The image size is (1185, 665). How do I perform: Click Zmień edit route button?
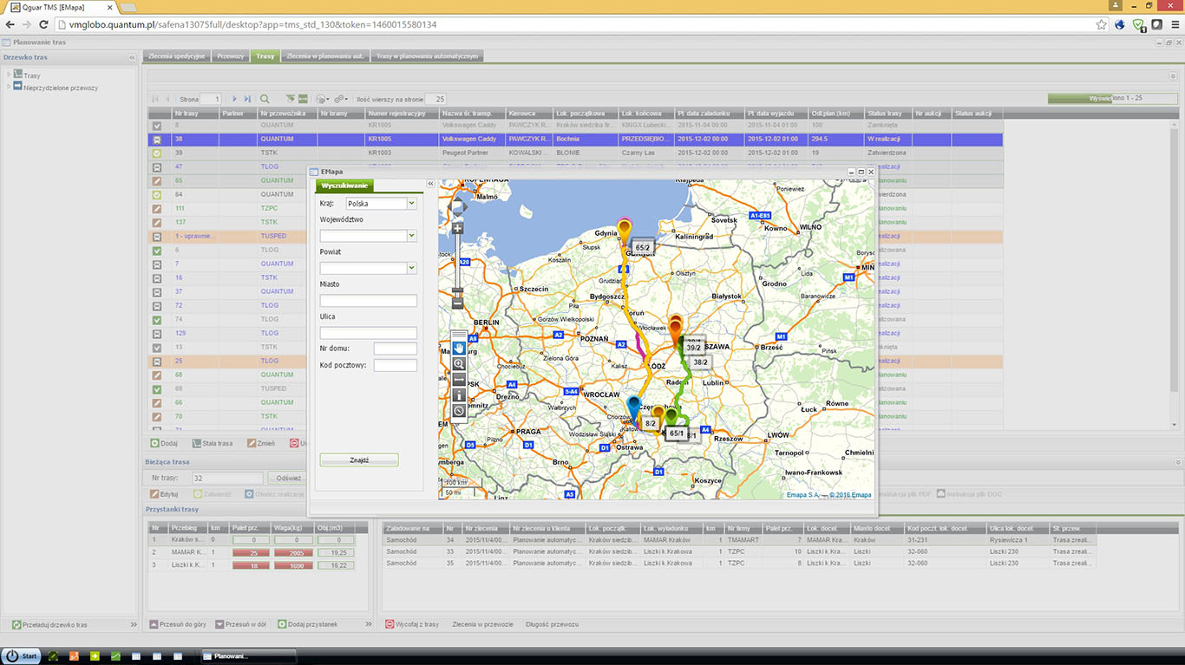click(260, 443)
